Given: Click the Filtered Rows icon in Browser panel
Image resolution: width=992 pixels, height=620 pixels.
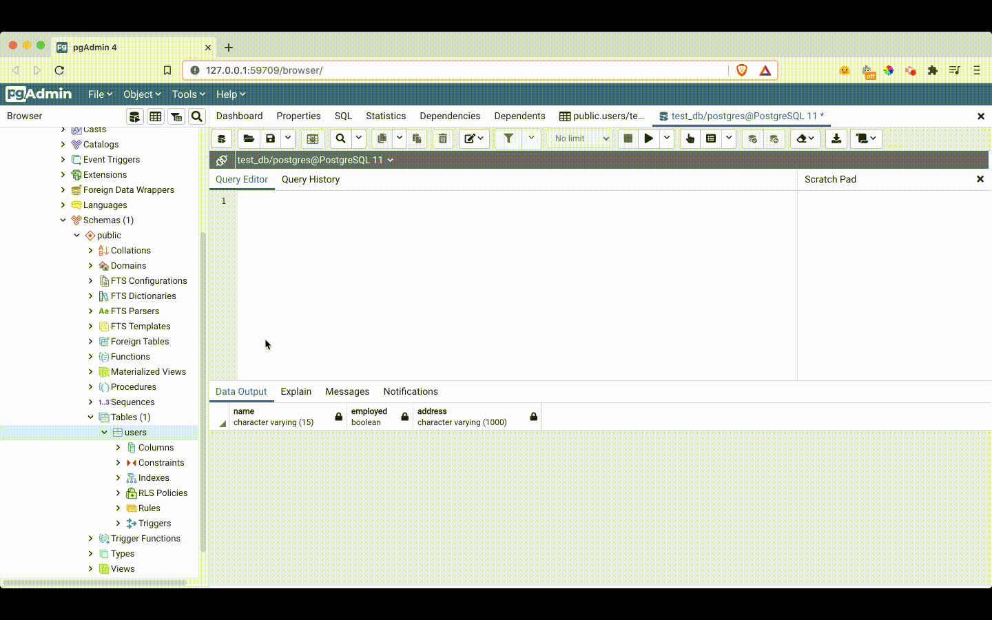Looking at the screenshot, I should click(x=176, y=116).
